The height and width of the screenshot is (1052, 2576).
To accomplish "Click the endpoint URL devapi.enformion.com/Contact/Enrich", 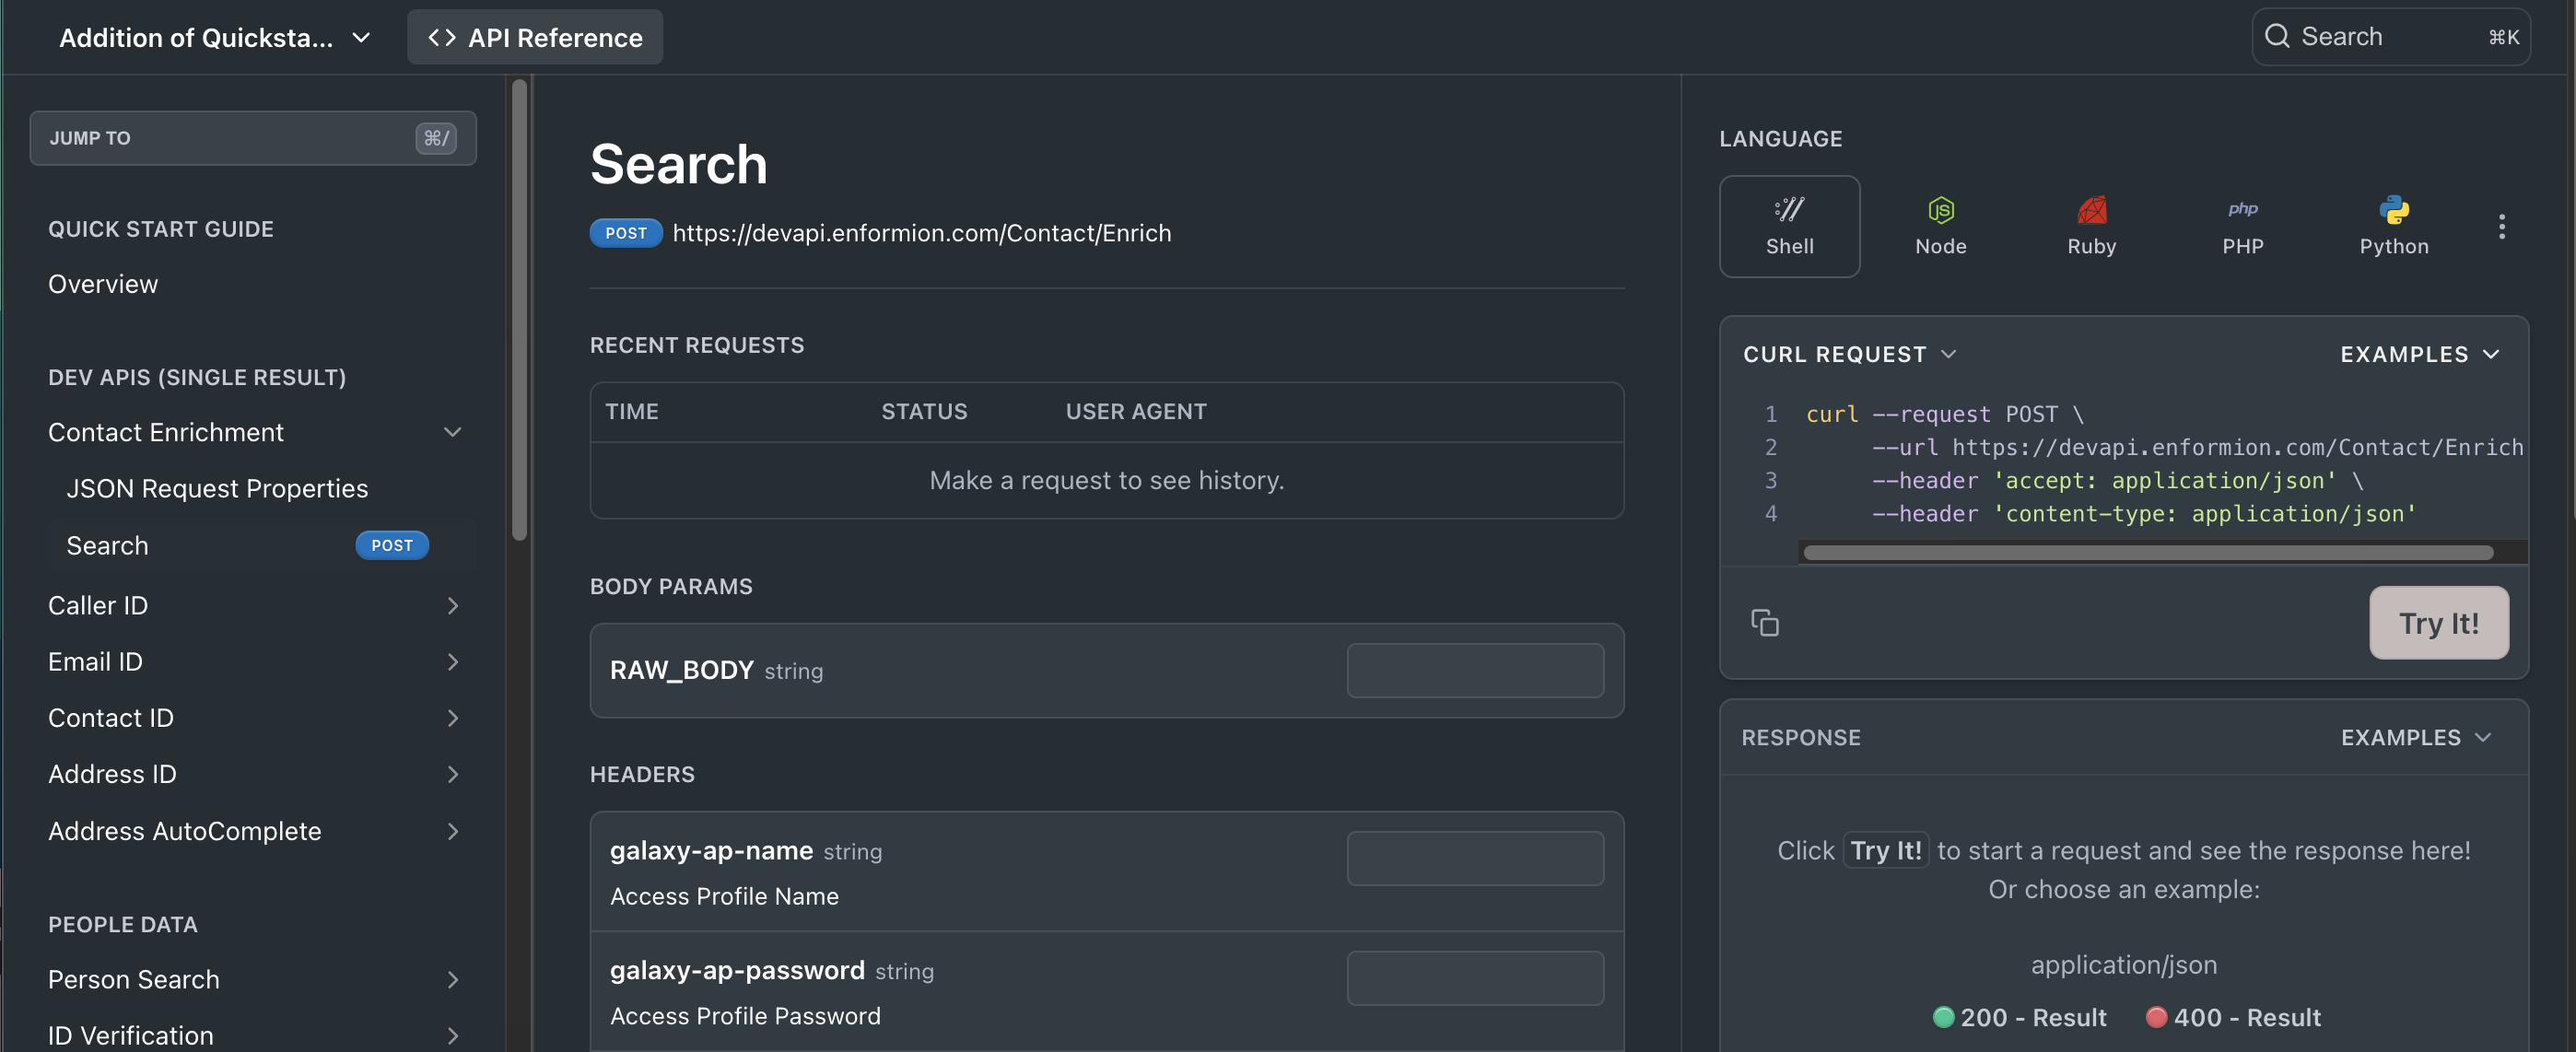I will (x=921, y=233).
